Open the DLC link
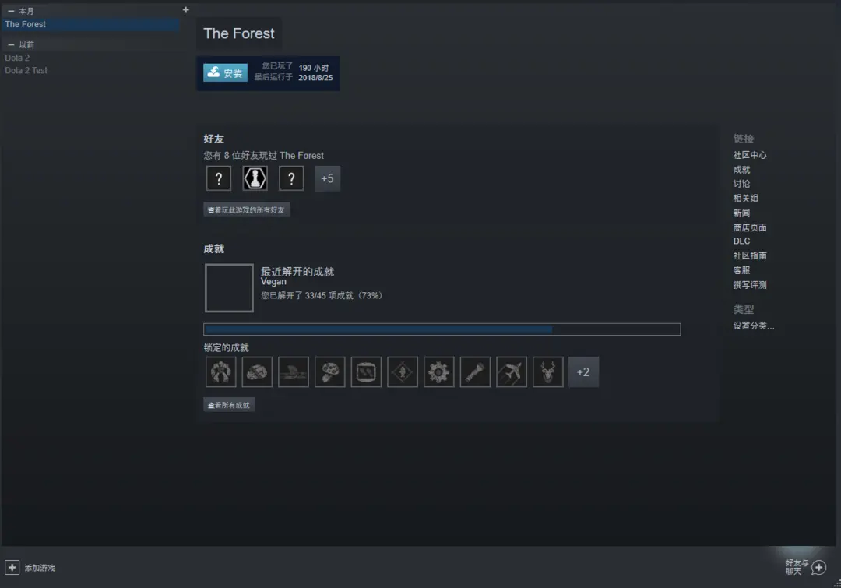This screenshot has height=588, width=841. [742, 241]
